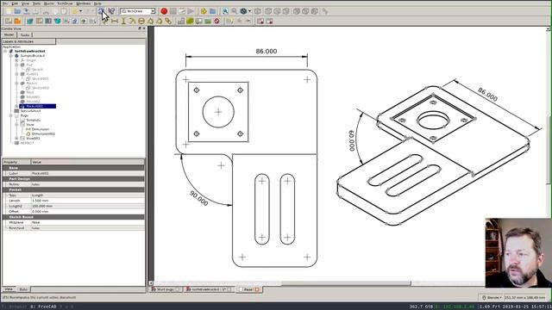The height and width of the screenshot is (310, 552).
Task: Select Dimension002 in the model tree
Action: pos(43,134)
